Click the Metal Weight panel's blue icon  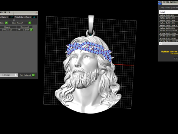click(160, 3)
